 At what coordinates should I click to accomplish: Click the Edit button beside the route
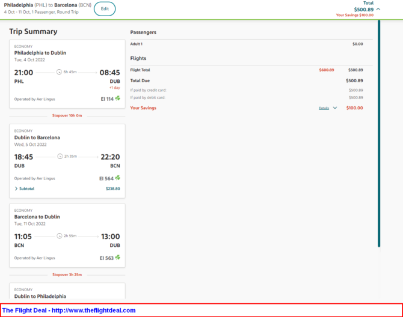105,8
